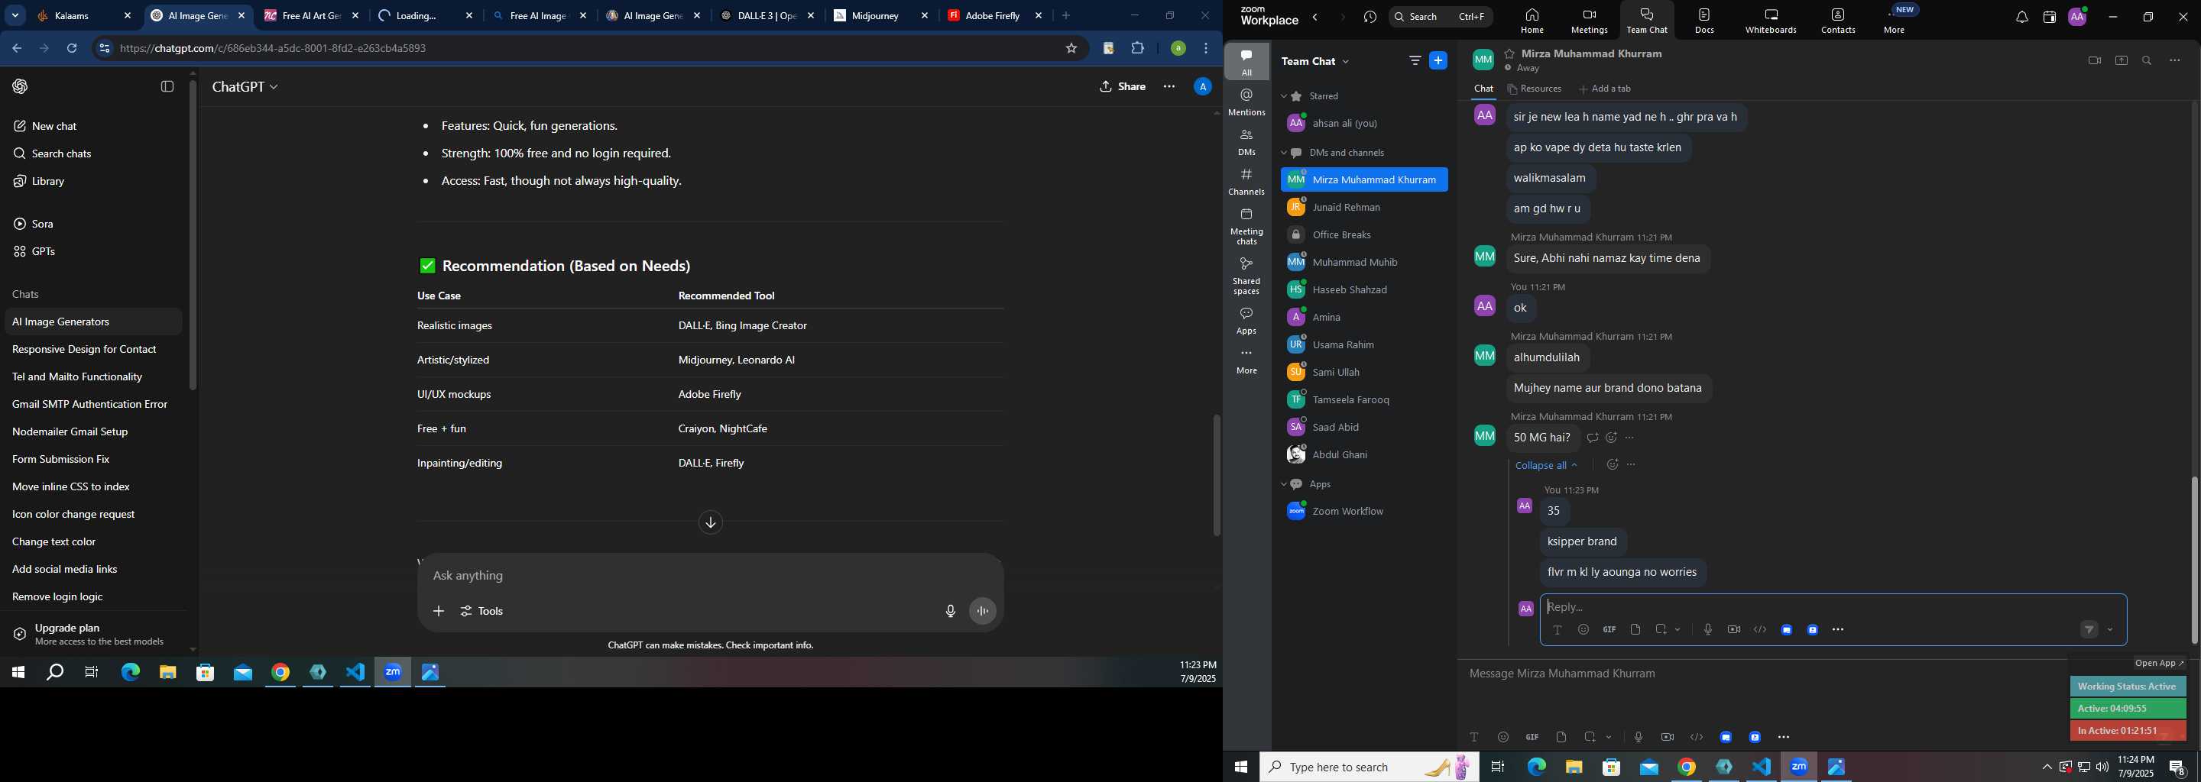Switch to the Midjourney Chrome tab
The height and width of the screenshot is (782, 2201).
[x=881, y=16]
